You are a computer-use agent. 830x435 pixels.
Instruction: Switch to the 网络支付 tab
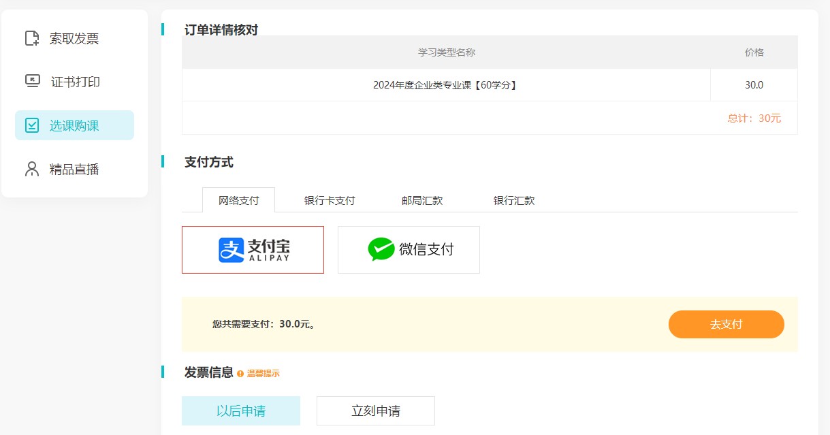[238, 201]
